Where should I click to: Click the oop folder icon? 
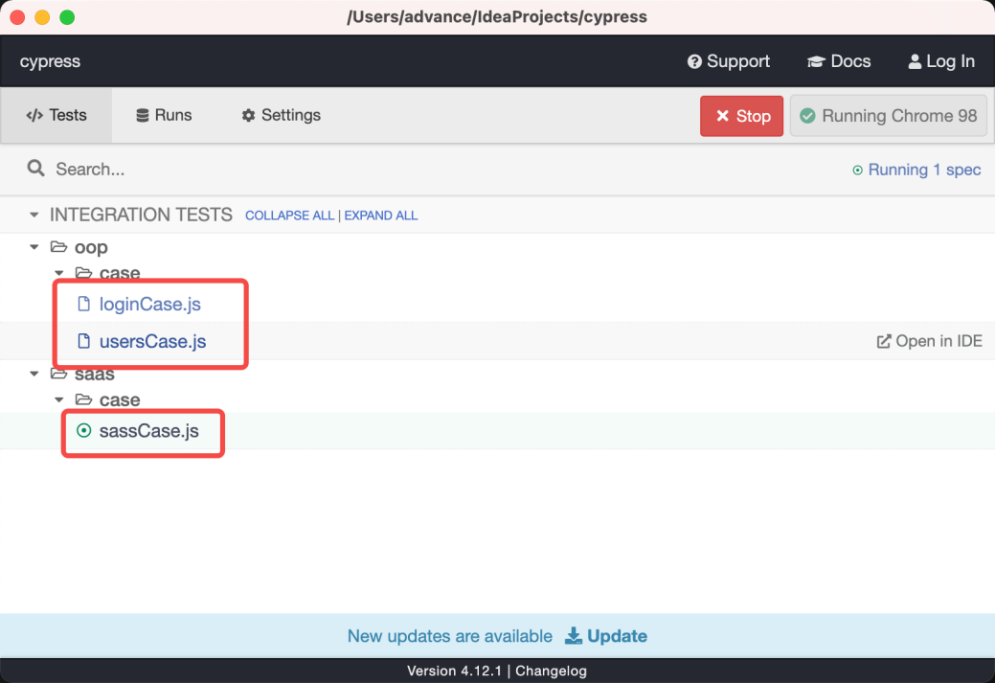point(59,246)
